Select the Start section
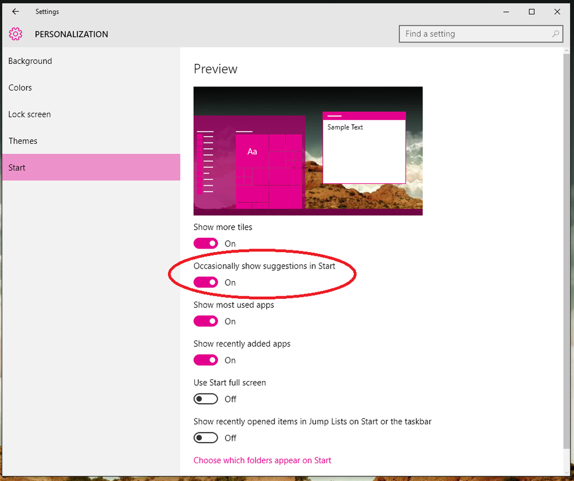Image resolution: width=574 pixels, height=481 pixels. click(x=91, y=167)
